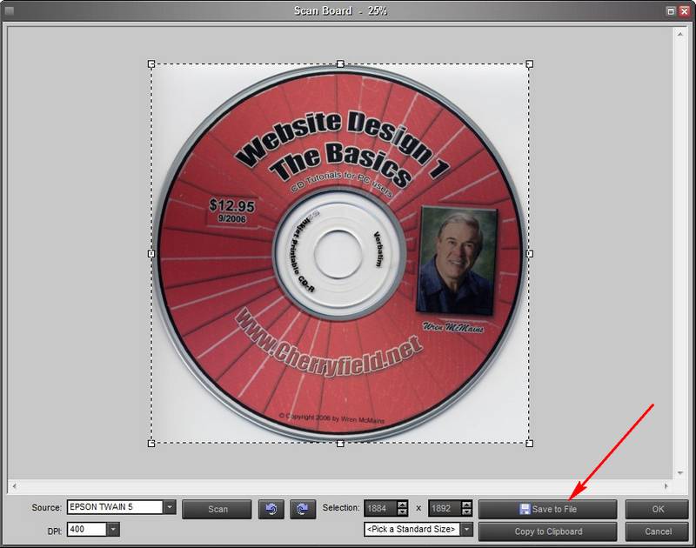Click the rotate clockwise icon button

pyautogui.click(x=303, y=509)
